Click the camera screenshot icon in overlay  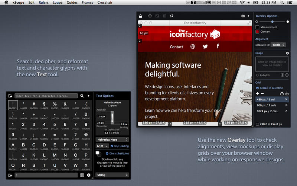pyautogui.click(x=243, y=16)
